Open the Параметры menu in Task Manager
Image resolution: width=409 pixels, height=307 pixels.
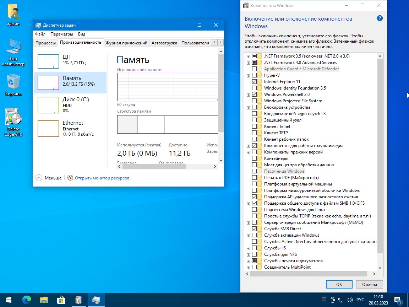tap(61, 34)
